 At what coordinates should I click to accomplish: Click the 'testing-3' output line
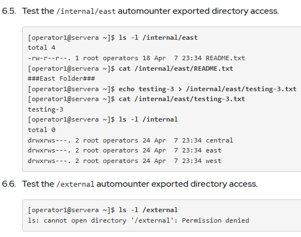pyautogui.click(x=45, y=109)
